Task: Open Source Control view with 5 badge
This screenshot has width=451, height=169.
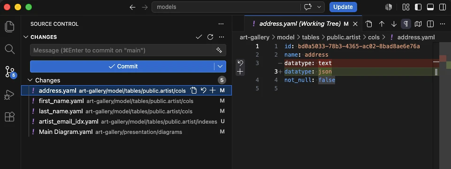Action: click(10, 72)
